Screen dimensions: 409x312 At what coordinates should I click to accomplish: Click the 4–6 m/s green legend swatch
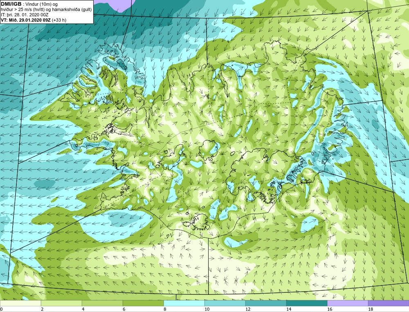(x=102, y=303)
